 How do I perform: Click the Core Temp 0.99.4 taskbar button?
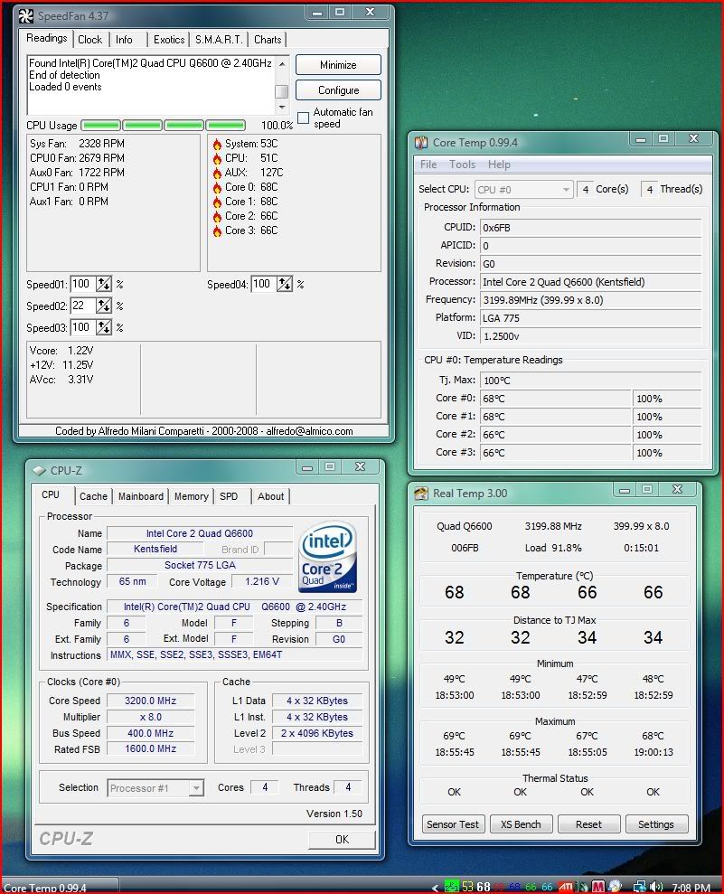[60, 887]
